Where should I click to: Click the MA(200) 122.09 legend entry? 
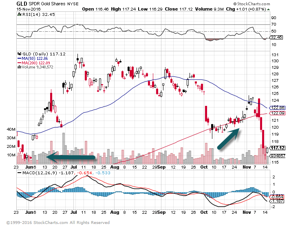click(36, 63)
